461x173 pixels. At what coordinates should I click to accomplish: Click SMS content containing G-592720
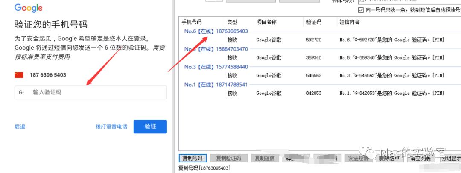click(392, 40)
